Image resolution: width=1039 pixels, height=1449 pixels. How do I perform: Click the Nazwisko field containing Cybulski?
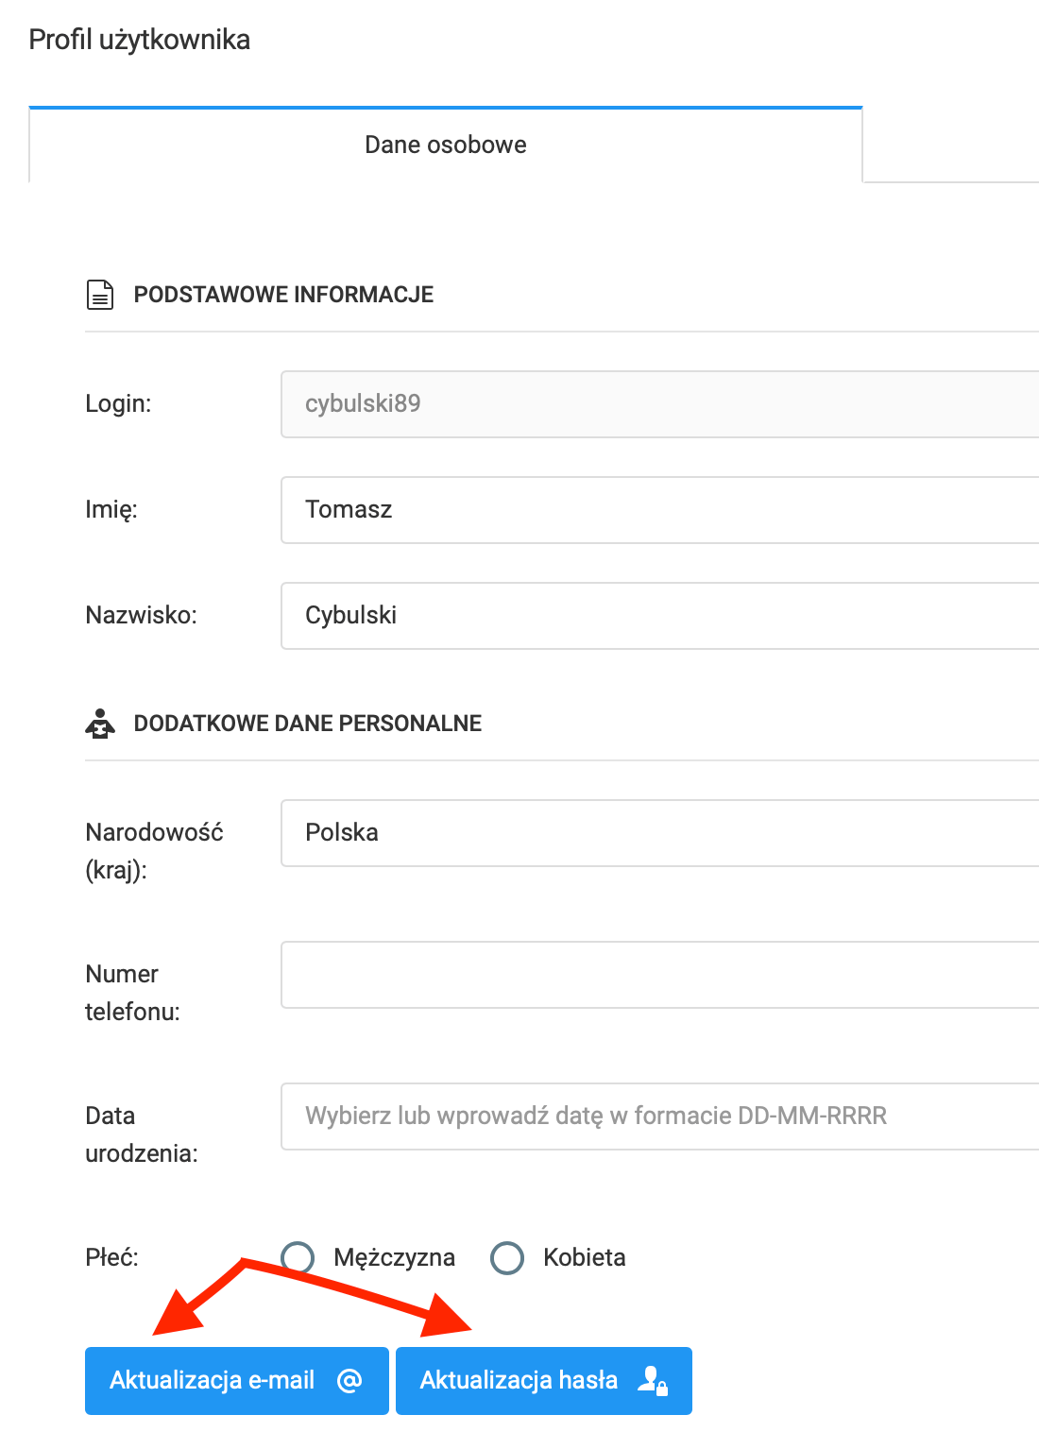pyautogui.click(x=659, y=615)
